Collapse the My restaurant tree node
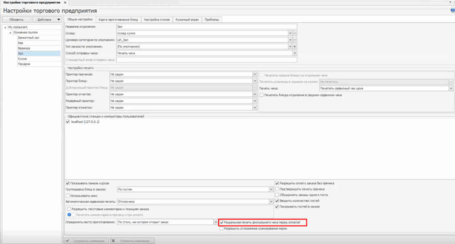Screen dimensions: 455x244 [x=5, y=27]
